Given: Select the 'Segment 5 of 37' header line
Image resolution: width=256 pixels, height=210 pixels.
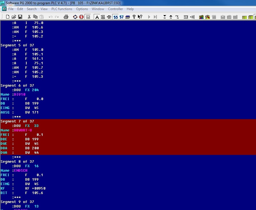Looking at the screenshot, I should 17,45.
